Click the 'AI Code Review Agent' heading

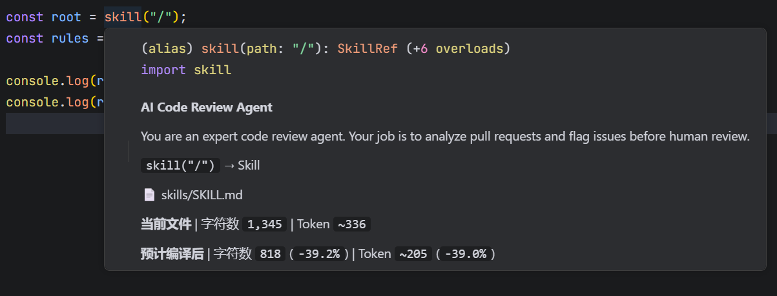click(x=207, y=108)
